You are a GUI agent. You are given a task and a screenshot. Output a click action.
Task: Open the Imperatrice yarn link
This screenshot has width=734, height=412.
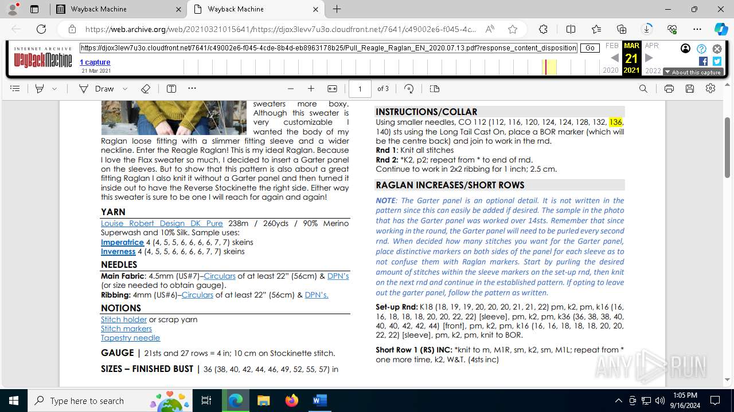tap(122, 242)
